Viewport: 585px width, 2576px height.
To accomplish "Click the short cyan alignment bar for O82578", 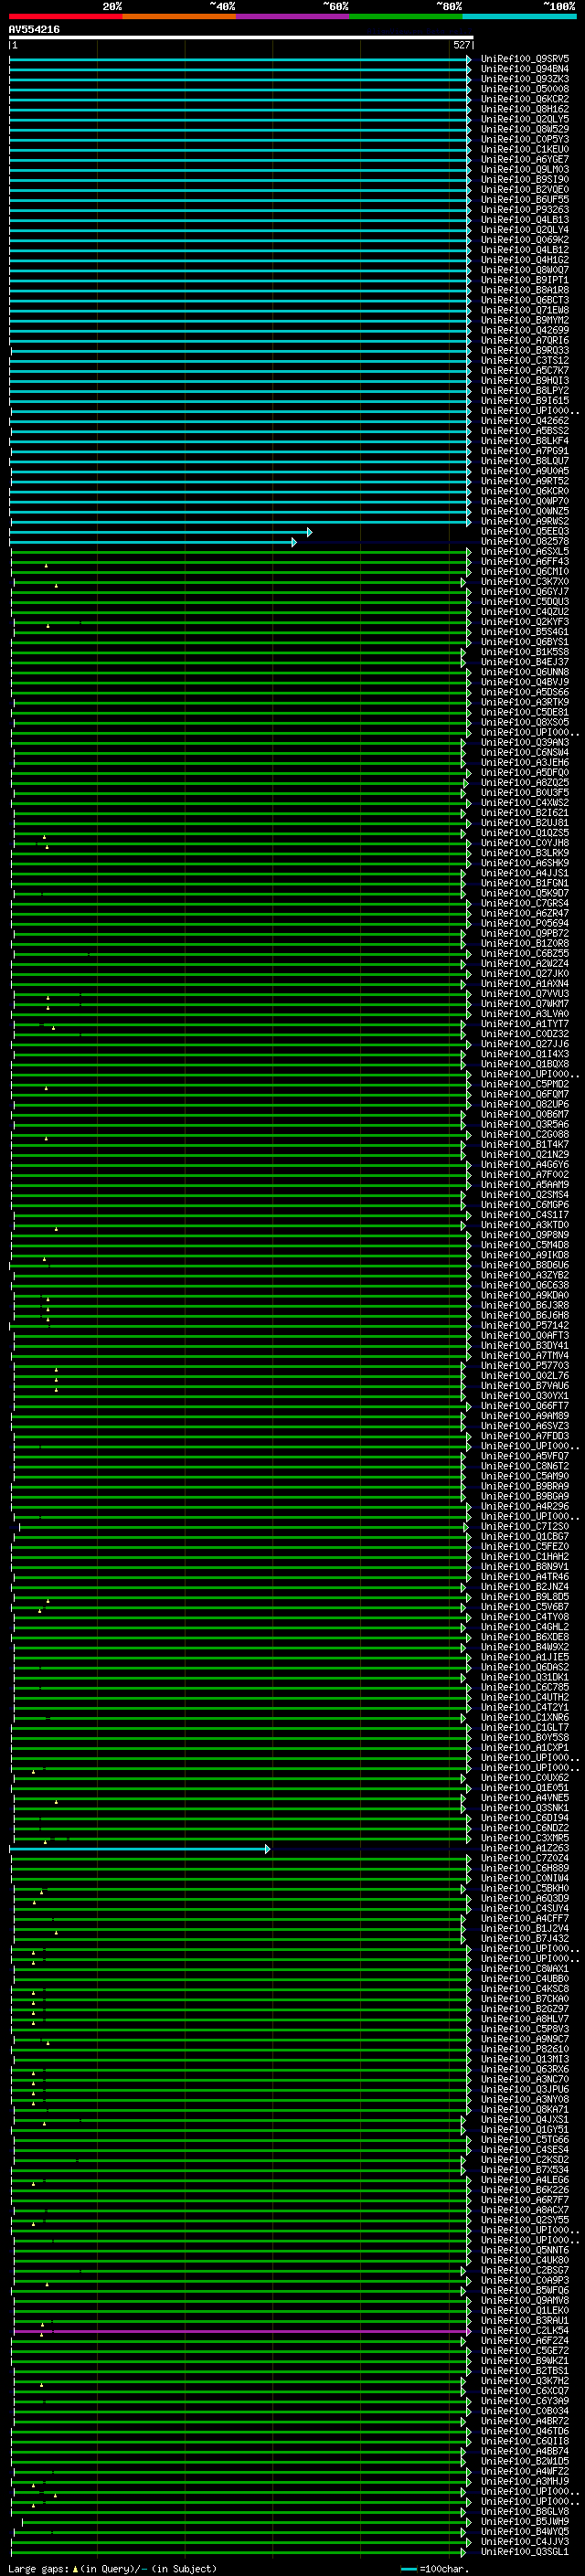I will tap(153, 542).
